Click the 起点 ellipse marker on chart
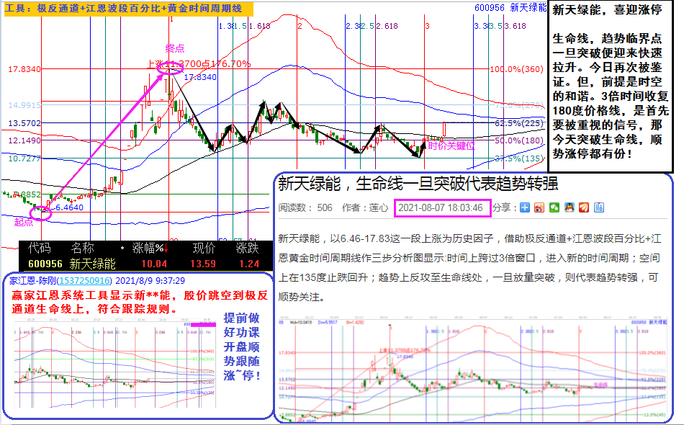The height and width of the screenshot is (425, 684). (40, 211)
